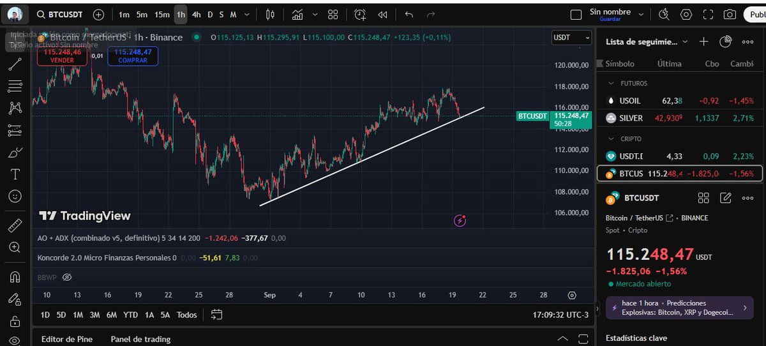
Task: Select the ruler measure tool
Action: (15, 225)
